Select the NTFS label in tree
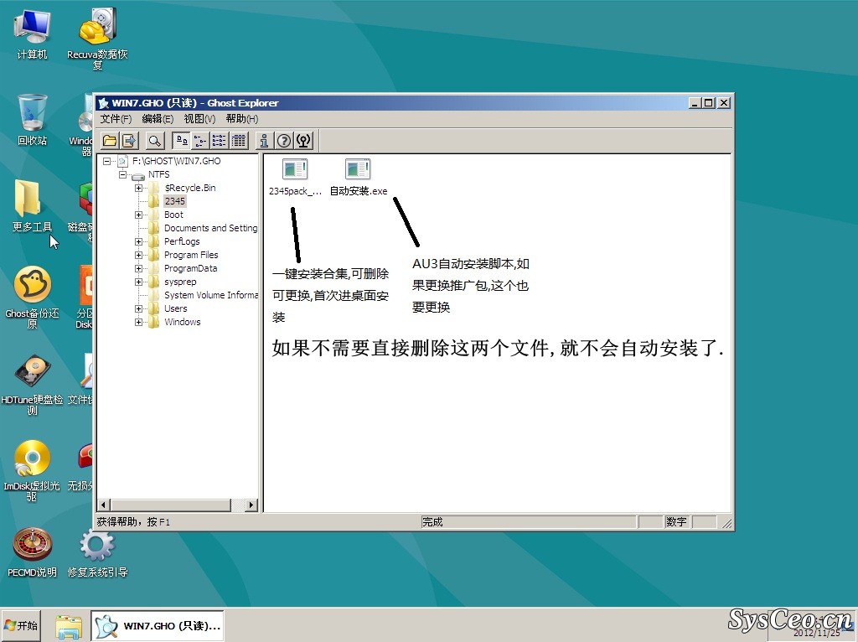Image resolution: width=858 pixels, height=642 pixels. (158, 174)
